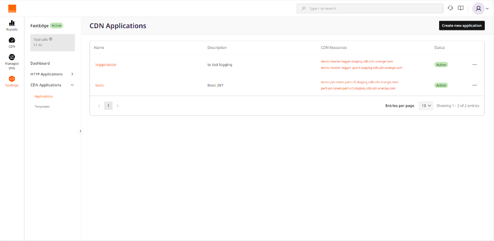
Task: Open the user account avatar menu
Action: (479, 8)
